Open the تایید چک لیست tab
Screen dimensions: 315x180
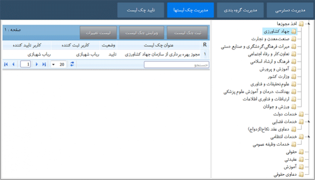pos(141,10)
